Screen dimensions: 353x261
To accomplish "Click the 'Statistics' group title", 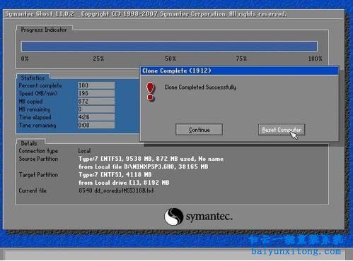I will 33,78.
